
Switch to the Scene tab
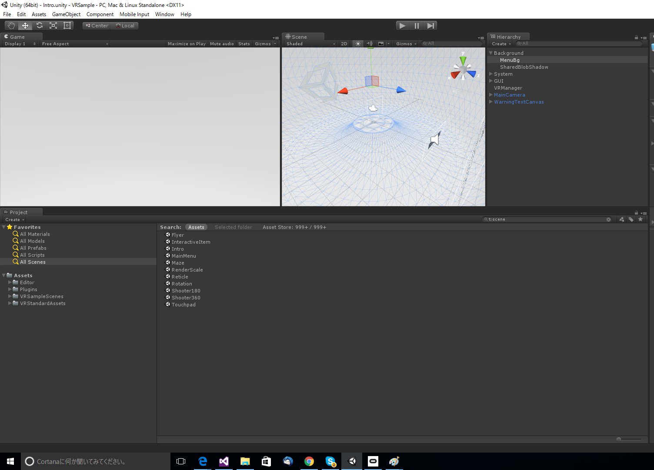point(303,37)
